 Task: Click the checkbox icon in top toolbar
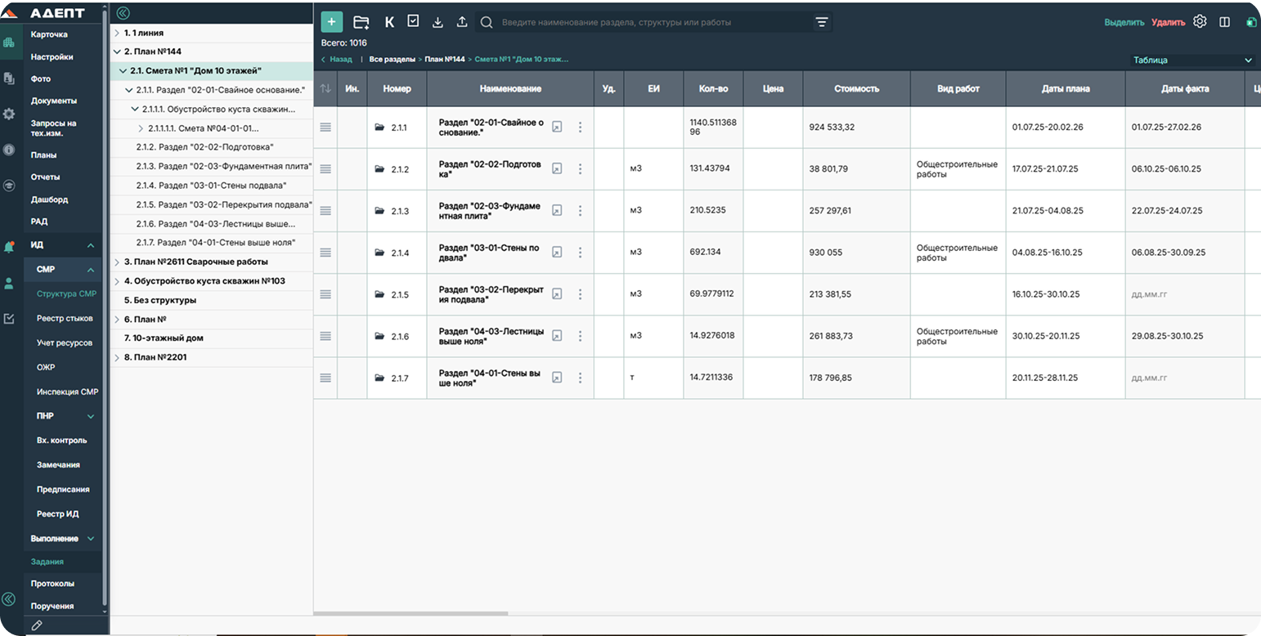(x=413, y=21)
